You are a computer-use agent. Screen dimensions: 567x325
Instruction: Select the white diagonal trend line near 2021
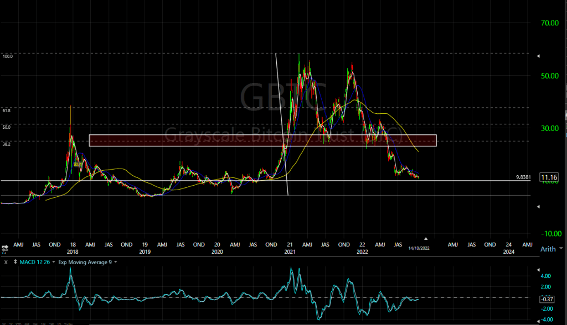pos(282,122)
